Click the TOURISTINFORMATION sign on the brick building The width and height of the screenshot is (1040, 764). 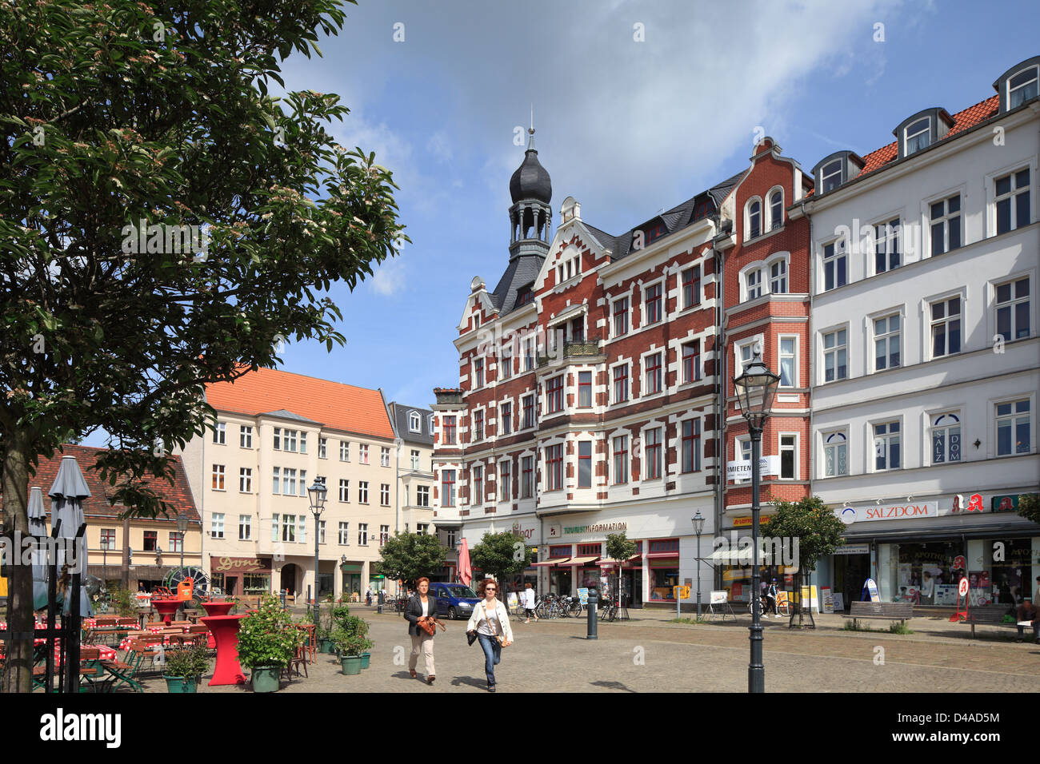point(594,528)
